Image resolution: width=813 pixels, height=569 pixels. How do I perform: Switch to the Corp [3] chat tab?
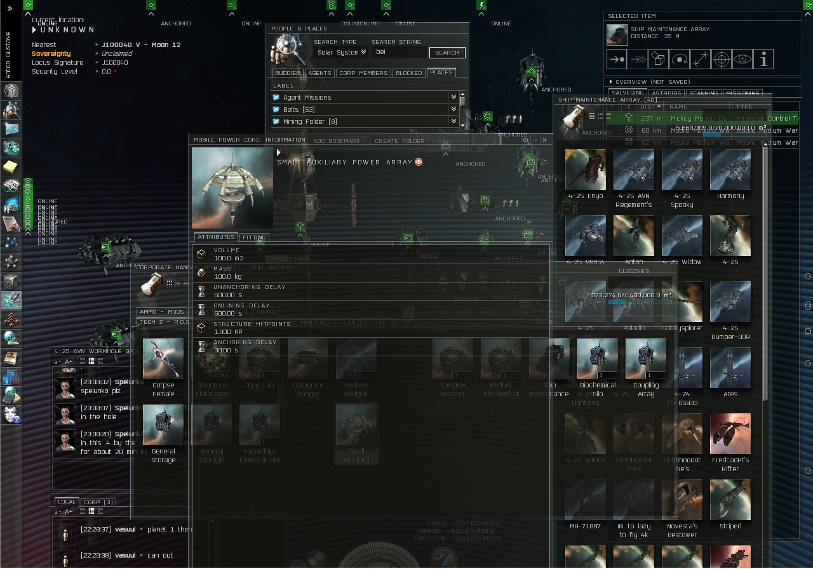point(98,502)
